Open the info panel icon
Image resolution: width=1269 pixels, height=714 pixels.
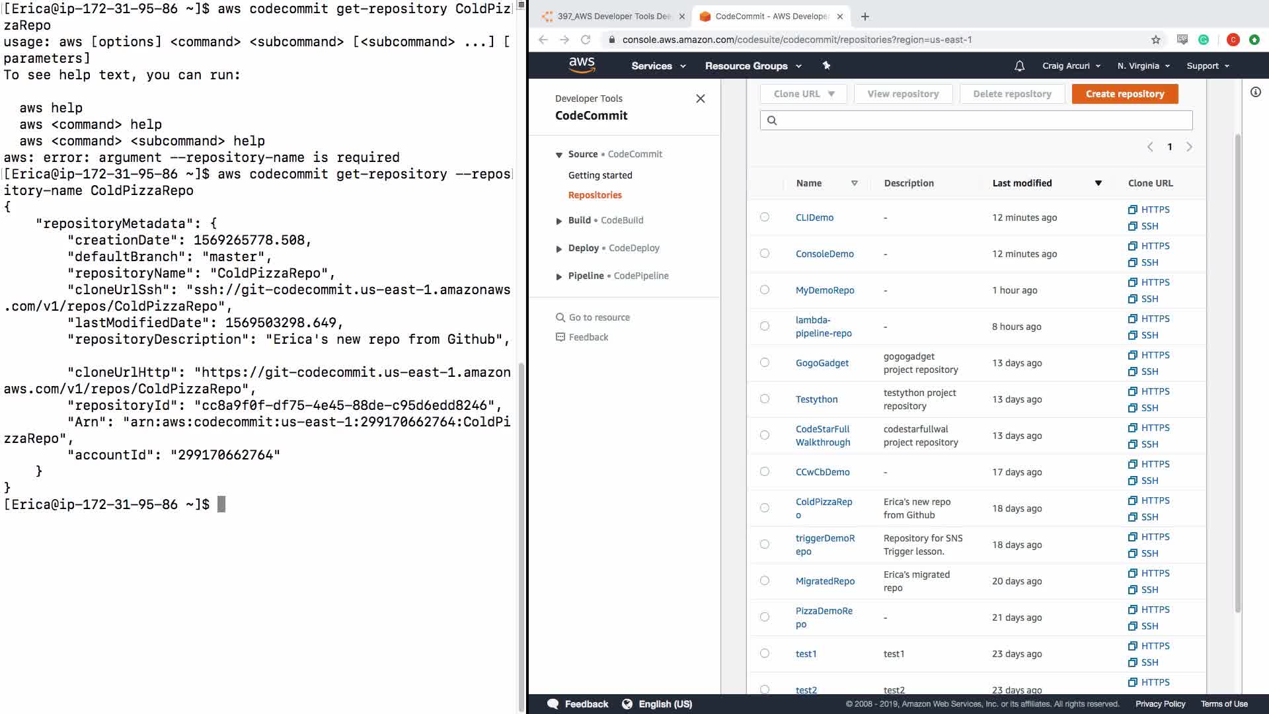1255,92
